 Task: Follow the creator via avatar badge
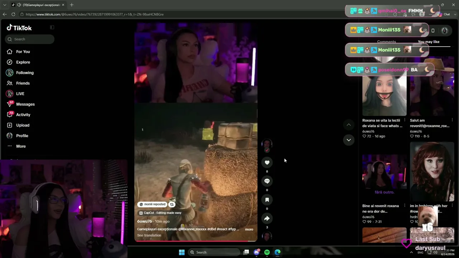click(x=267, y=150)
